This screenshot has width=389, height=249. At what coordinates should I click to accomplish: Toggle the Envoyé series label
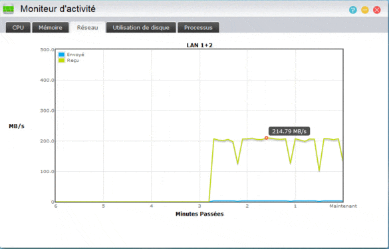point(75,55)
